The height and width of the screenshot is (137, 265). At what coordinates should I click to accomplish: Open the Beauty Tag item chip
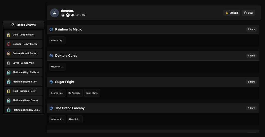[x=57, y=40]
